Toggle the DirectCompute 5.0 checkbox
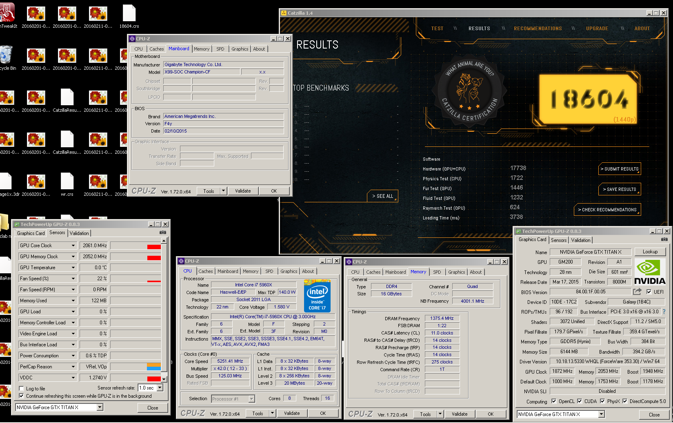This screenshot has height=423, width=673. point(625,401)
